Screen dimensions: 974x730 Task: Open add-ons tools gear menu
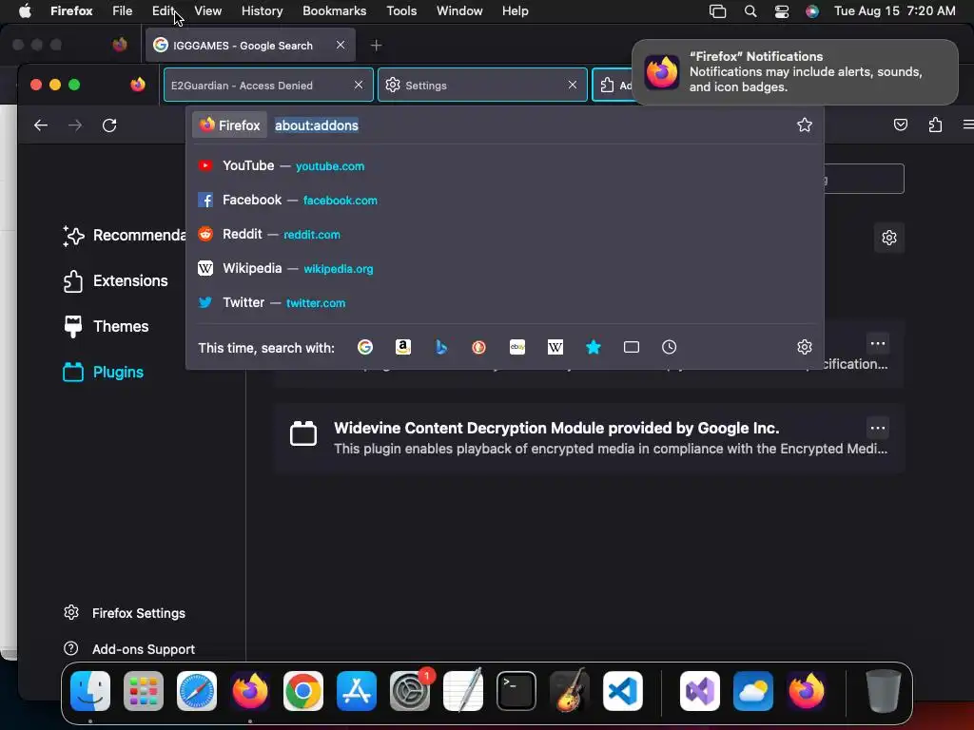click(x=889, y=237)
